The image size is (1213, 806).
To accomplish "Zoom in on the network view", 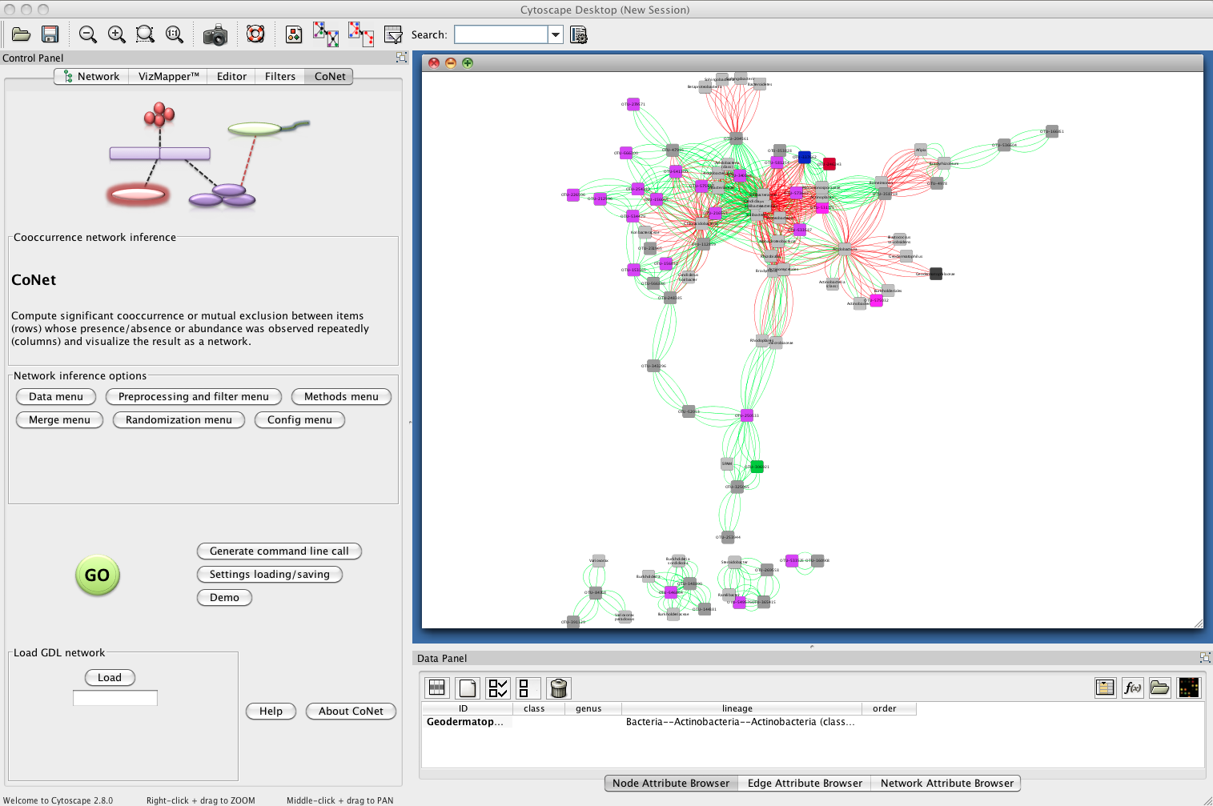I will click(117, 34).
